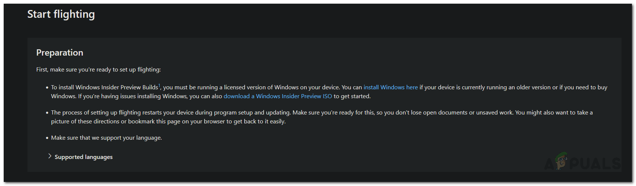The width and height of the screenshot is (636, 186).
Task: Open the "install Windows here" link
Action: pos(391,87)
